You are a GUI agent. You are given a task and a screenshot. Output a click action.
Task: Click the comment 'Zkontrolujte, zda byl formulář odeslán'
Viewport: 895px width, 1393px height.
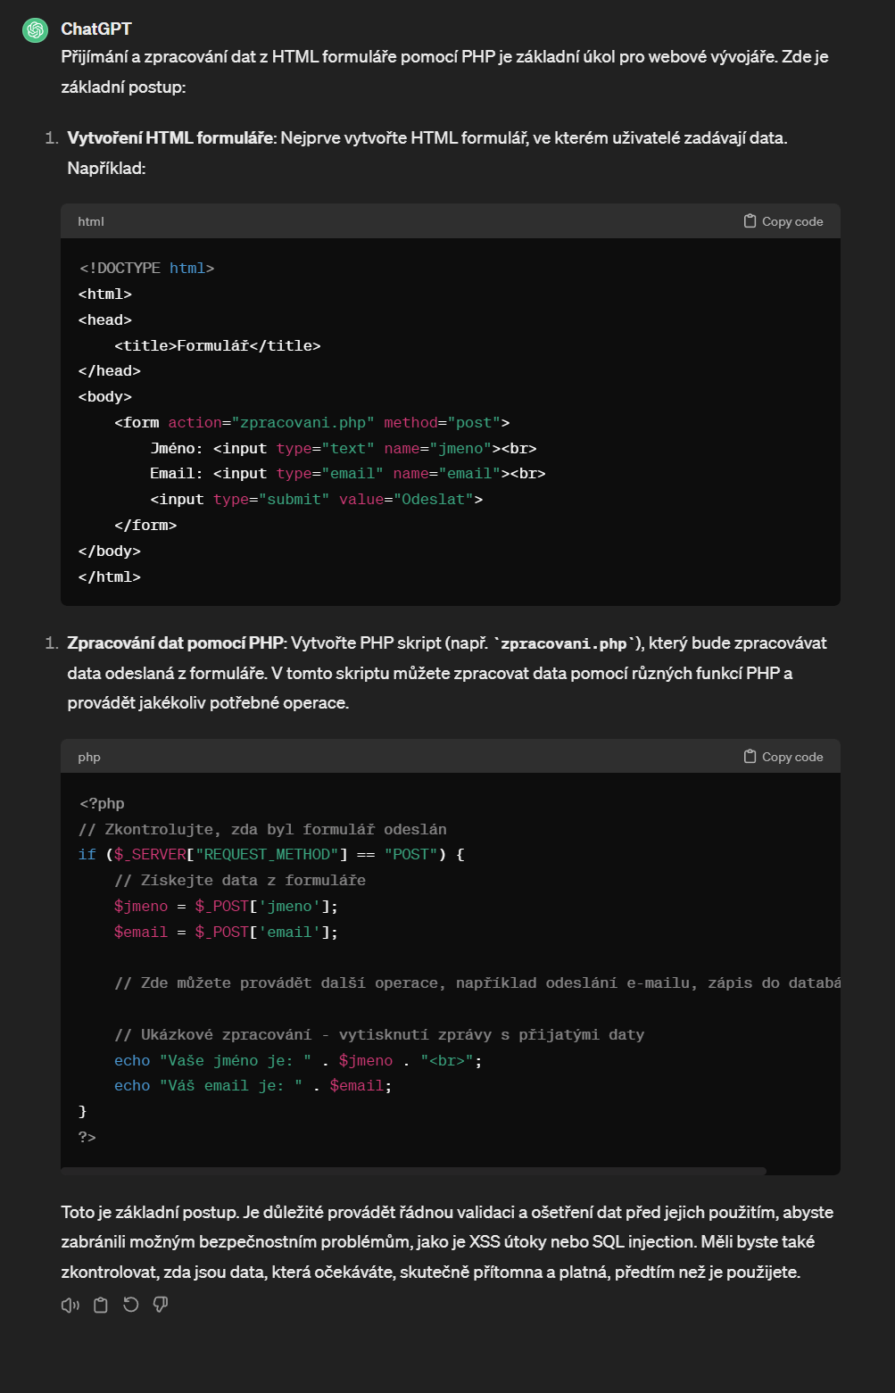(x=262, y=829)
